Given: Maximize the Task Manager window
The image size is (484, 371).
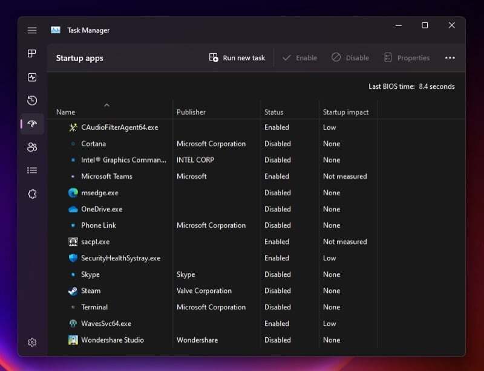Looking at the screenshot, I should point(425,25).
